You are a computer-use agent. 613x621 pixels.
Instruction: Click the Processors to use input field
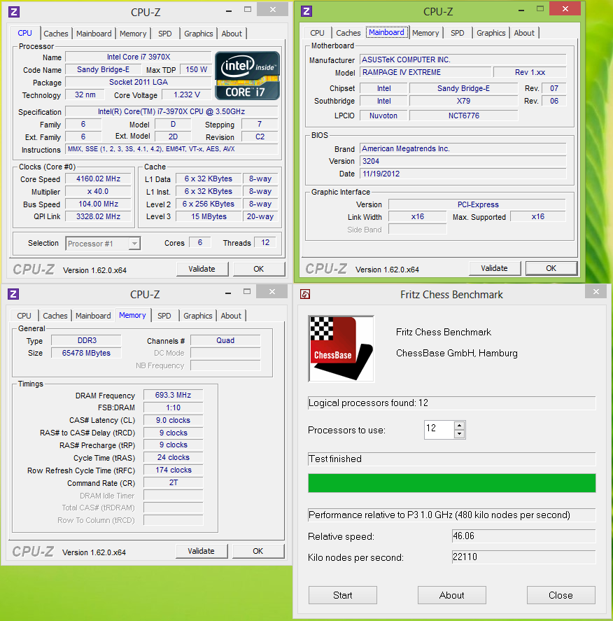click(439, 430)
